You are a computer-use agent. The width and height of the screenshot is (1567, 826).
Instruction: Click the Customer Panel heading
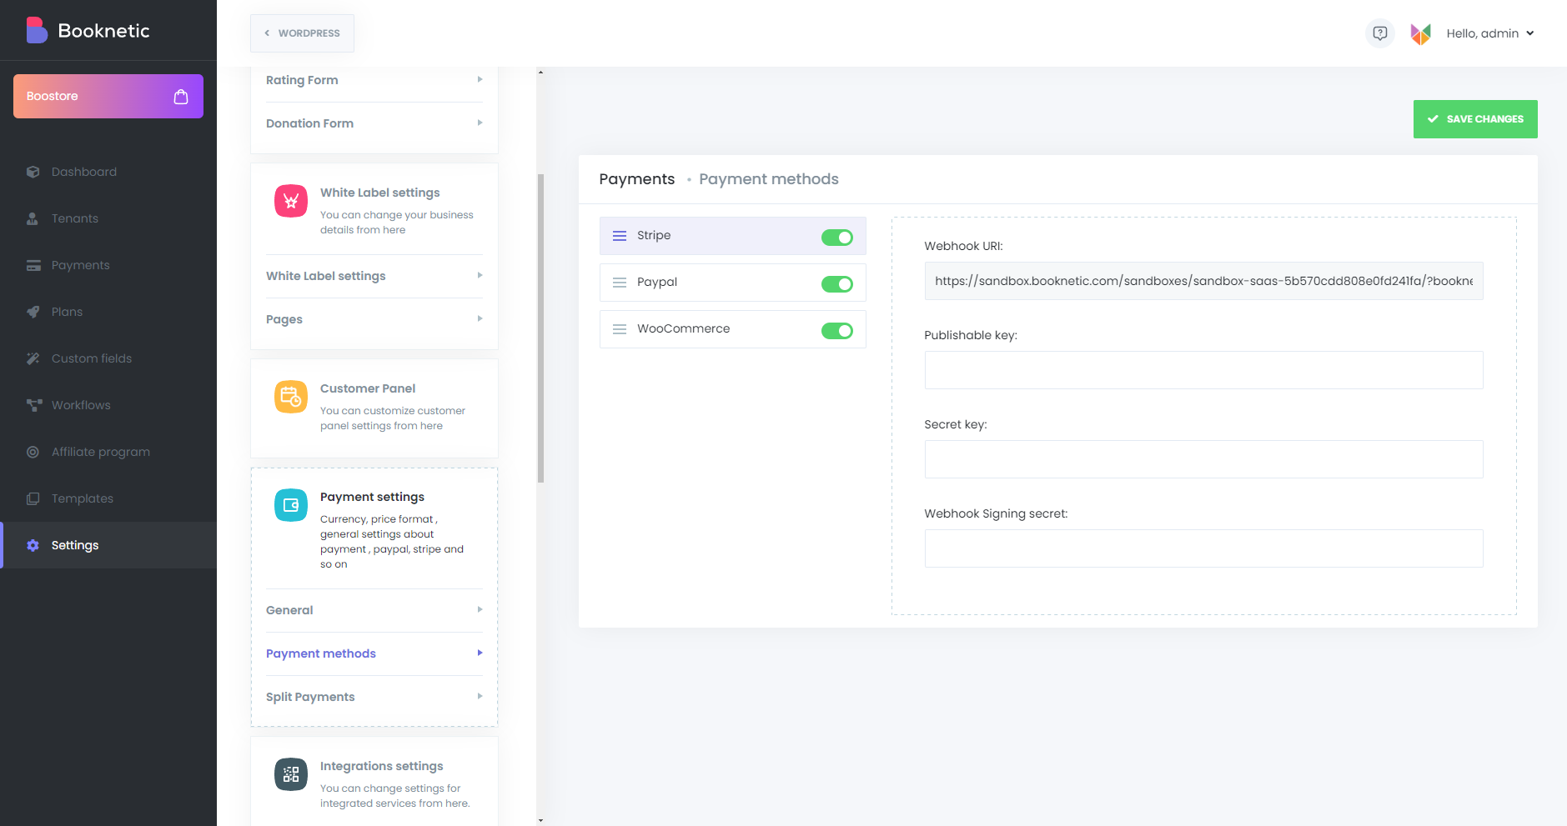[x=368, y=388]
